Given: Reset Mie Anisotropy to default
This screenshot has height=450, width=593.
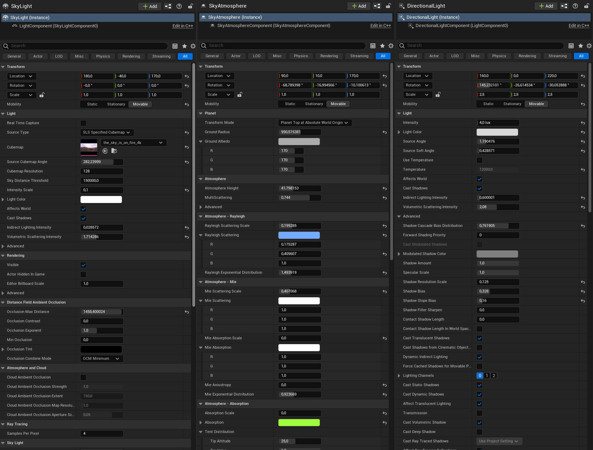Looking at the screenshot, I should 385,385.
